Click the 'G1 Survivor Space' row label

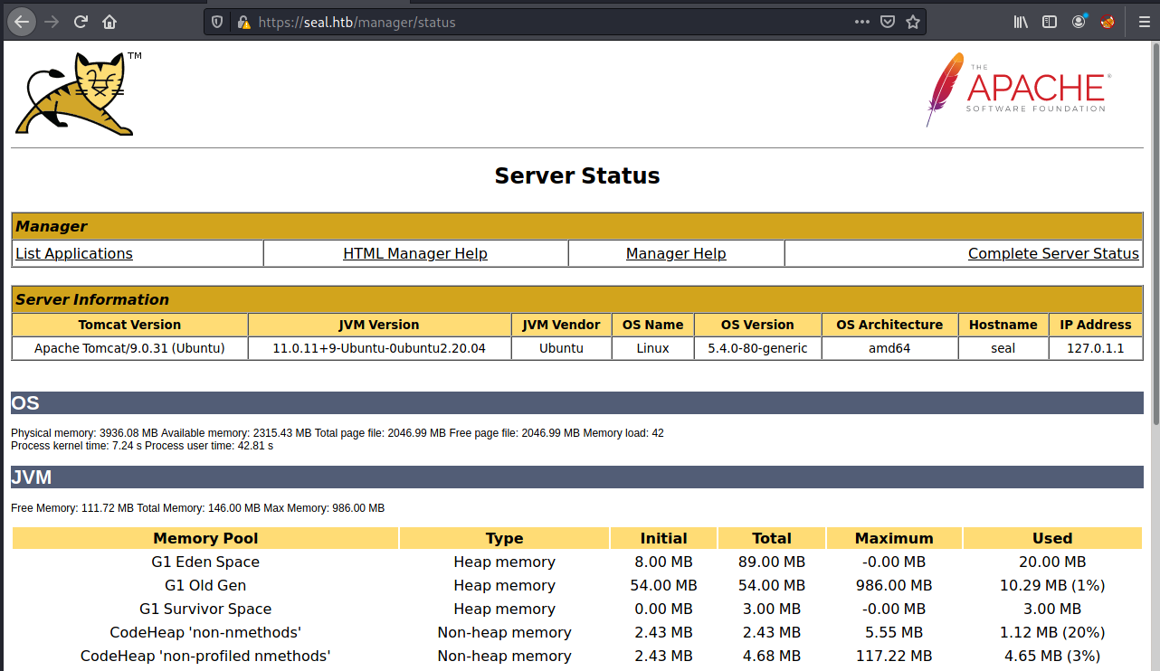pyautogui.click(x=205, y=609)
